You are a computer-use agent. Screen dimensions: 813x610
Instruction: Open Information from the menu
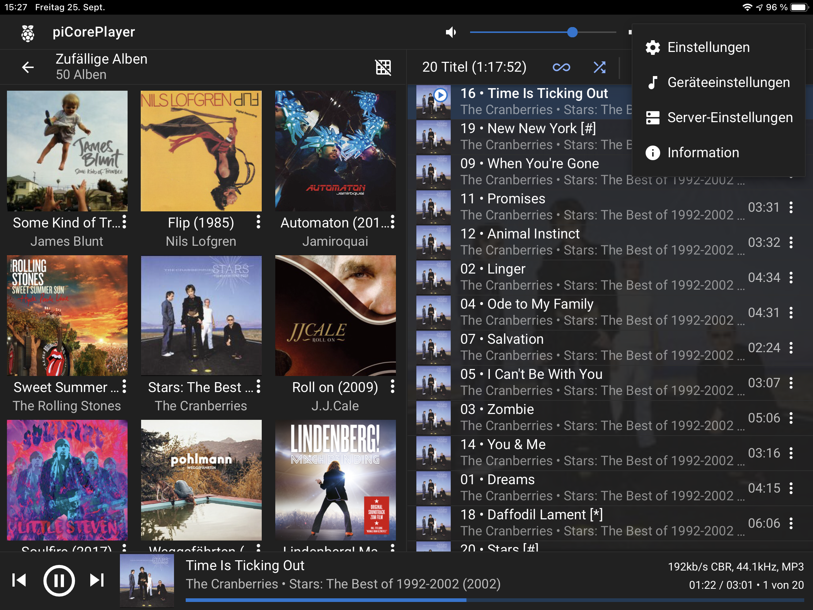[718, 152]
